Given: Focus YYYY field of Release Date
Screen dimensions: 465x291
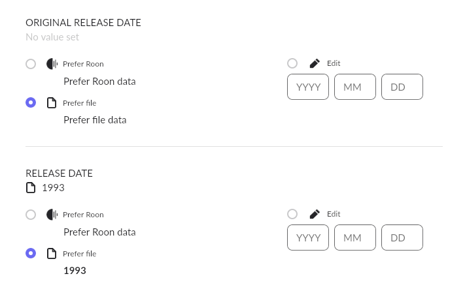Looking at the screenshot, I should (x=308, y=237).
